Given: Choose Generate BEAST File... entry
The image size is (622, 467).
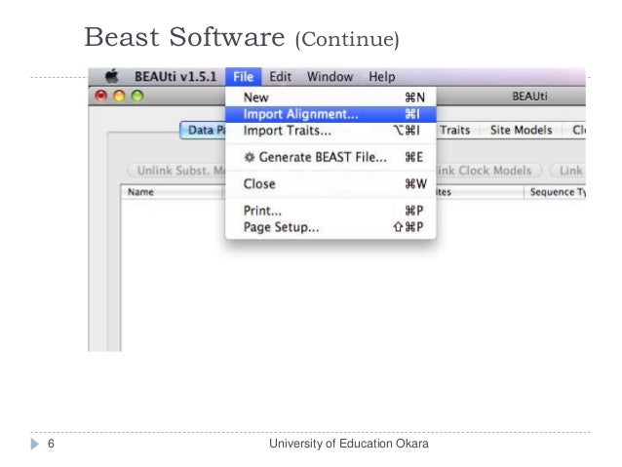Looking at the screenshot, I should (x=330, y=158).
